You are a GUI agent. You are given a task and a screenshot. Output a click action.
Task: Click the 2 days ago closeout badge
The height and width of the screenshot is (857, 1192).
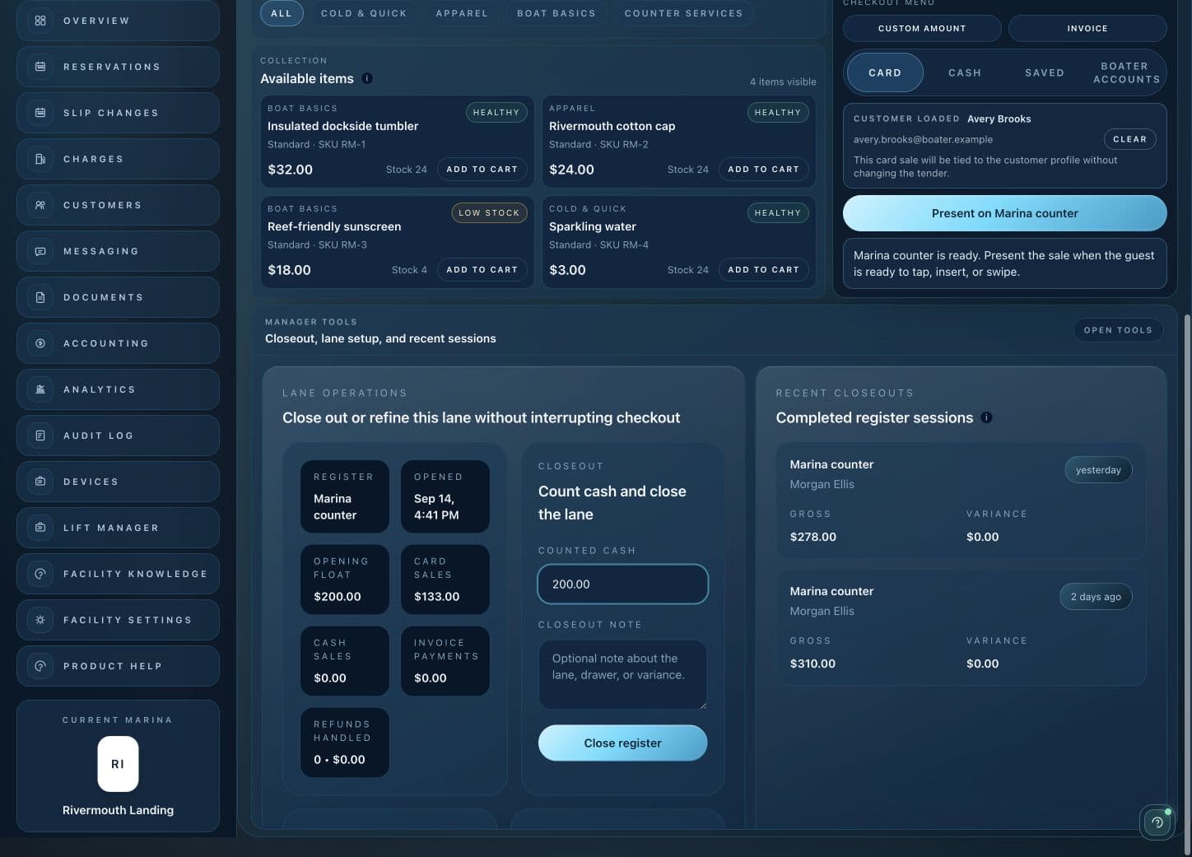(1096, 596)
